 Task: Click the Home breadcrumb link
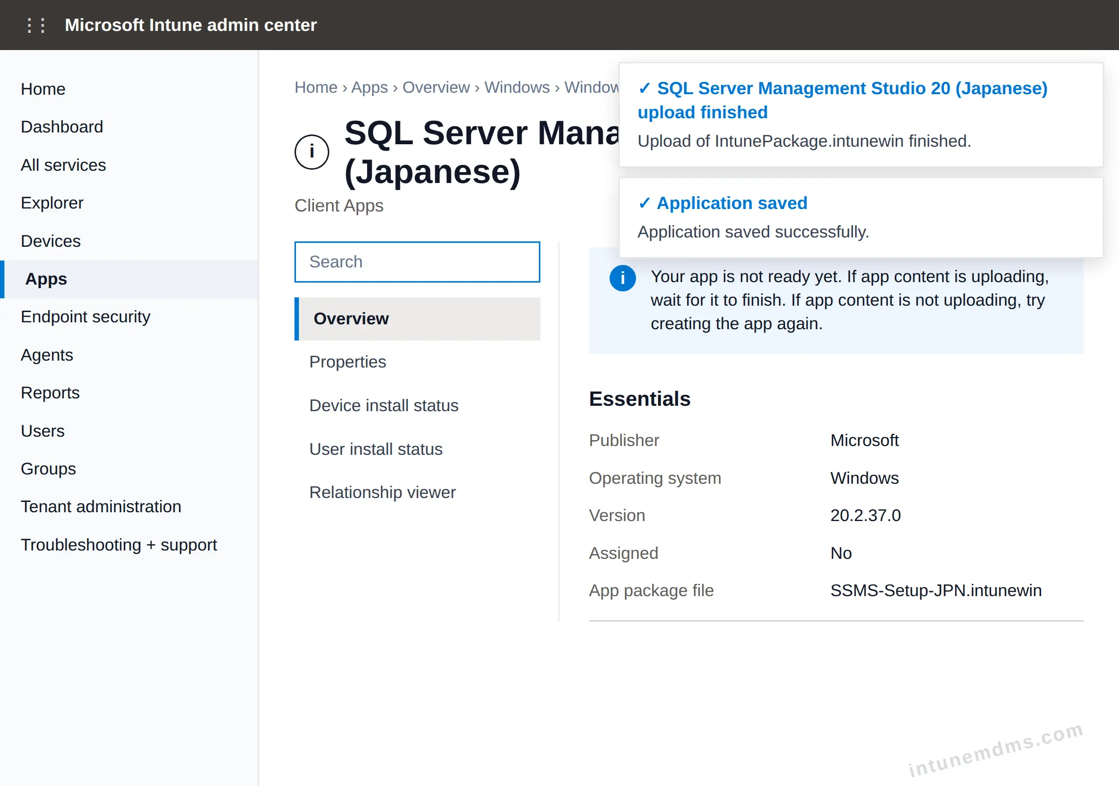tap(316, 87)
